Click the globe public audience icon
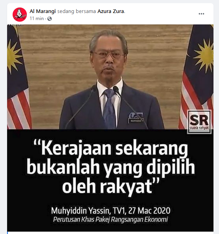The height and width of the screenshot is (234, 219). click(49, 19)
